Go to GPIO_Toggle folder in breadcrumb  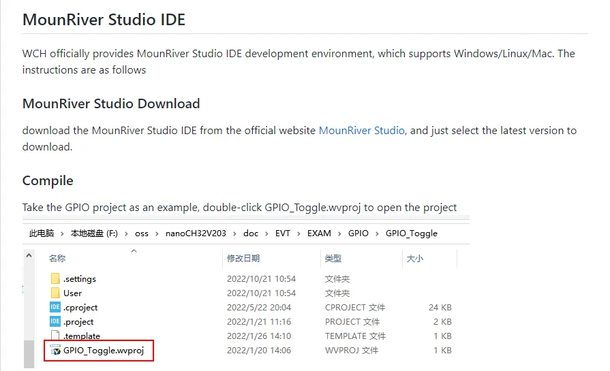412,233
